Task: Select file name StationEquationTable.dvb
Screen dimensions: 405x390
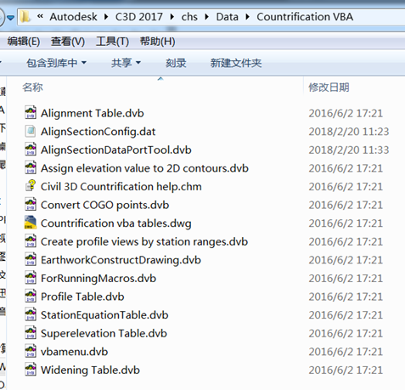Action: [104, 315]
